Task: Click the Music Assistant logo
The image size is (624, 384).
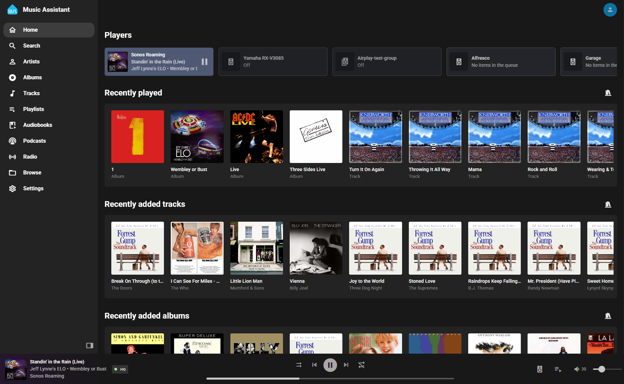Action: 12,10
